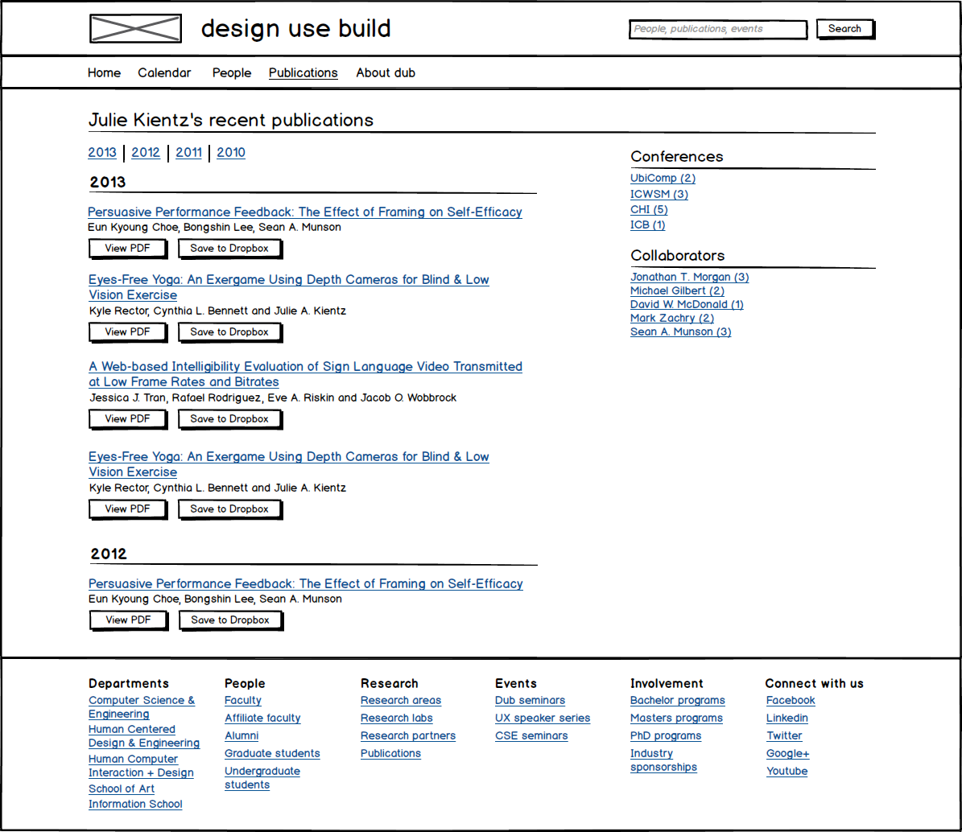Open the Home menu item

pyautogui.click(x=105, y=73)
